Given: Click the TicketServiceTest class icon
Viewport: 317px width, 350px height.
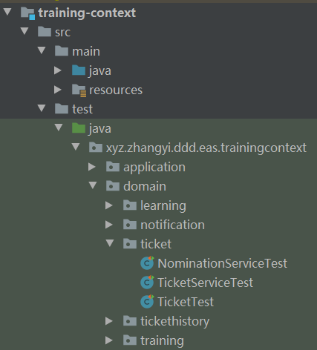Looking at the screenshot, I should click(147, 283).
